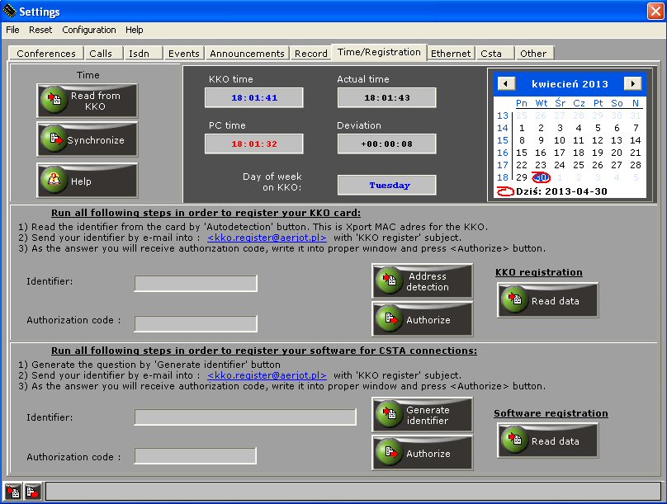This screenshot has width=667, height=504.
Task: Click the kwiecień 2013 month title
Action: click(570, 83)
